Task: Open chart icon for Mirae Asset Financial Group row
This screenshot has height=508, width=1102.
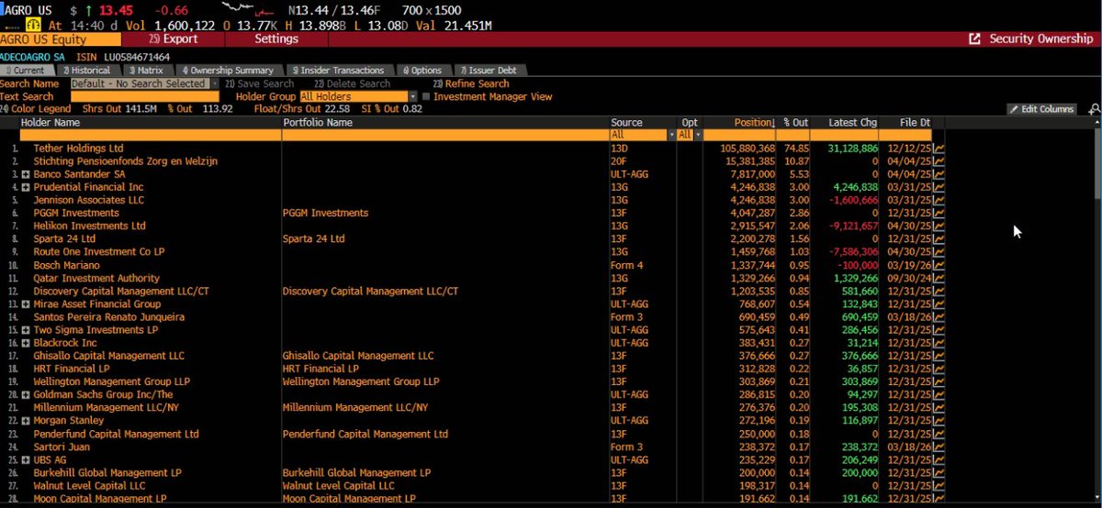Action: pyautogui.click(x=939, y=304)
